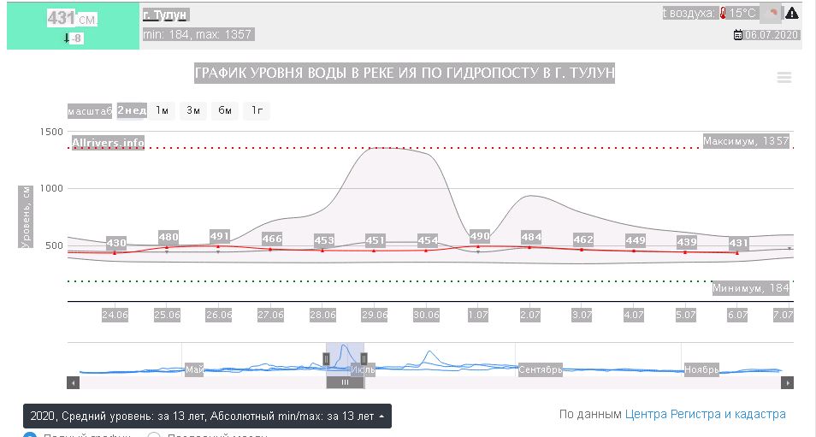
Task: Click the warning triangle icon
Action: click(x=791, y=13)
